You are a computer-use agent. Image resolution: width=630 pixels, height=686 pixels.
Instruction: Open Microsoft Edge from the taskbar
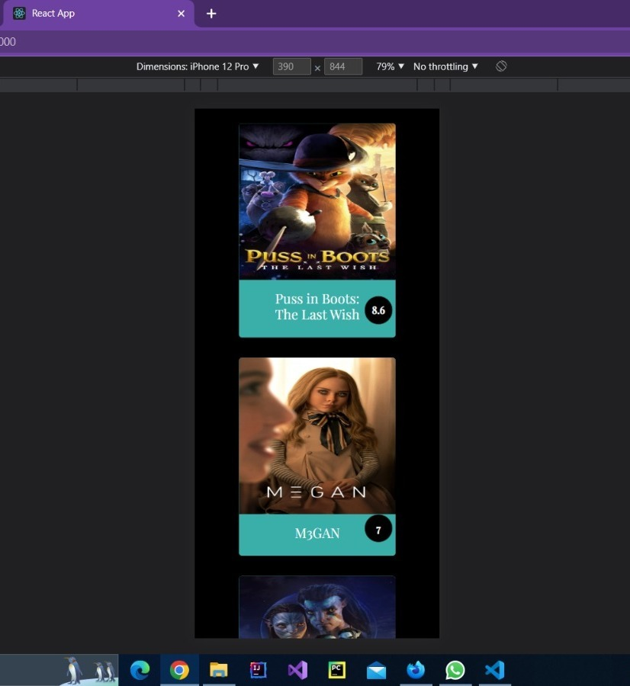(140, 670)
